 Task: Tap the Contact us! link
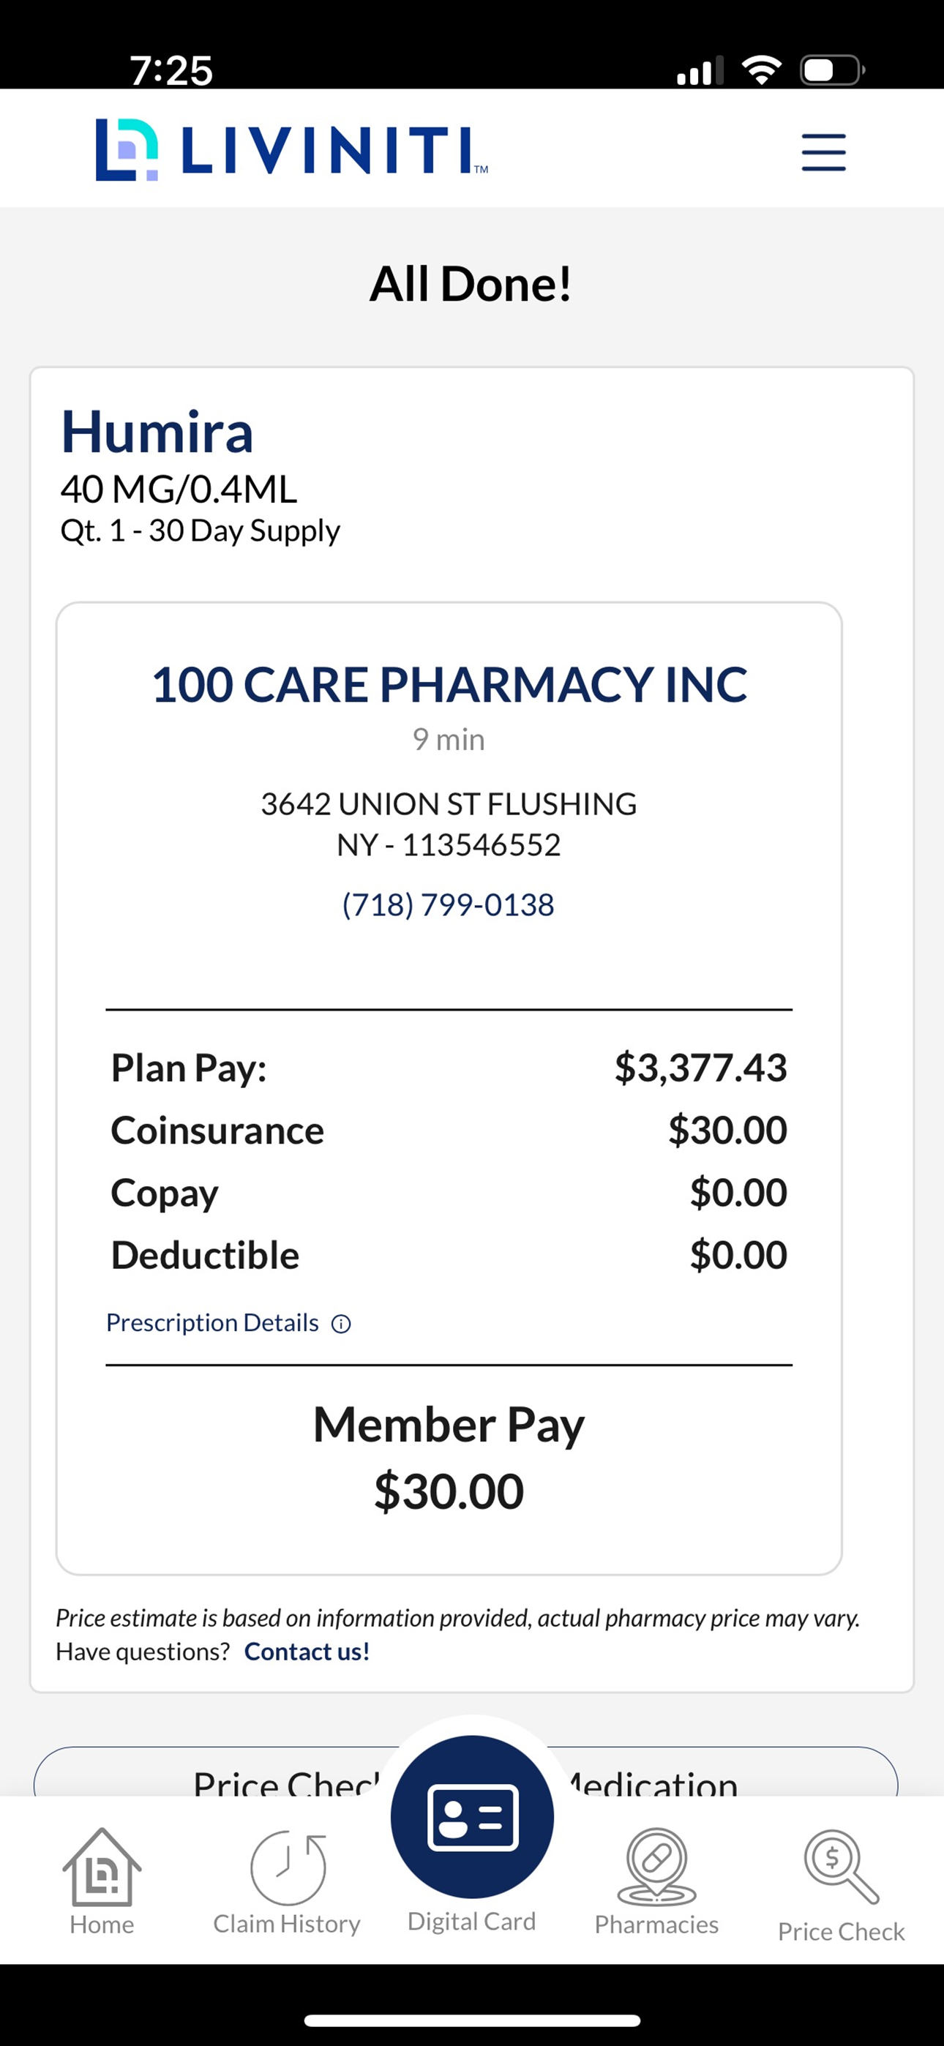pyautogui.click(x=307, y=1652)
